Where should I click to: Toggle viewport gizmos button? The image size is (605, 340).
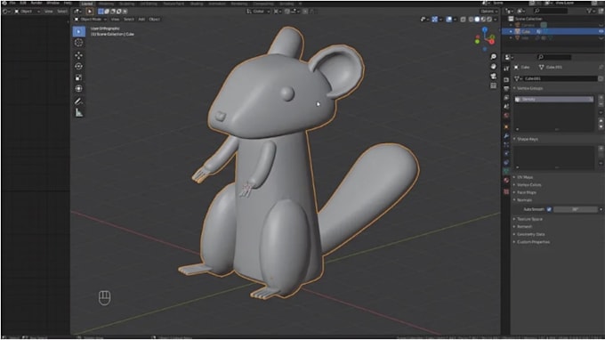click(x=435, y=20)
